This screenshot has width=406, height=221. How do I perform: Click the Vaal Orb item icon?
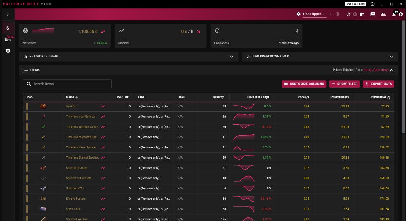pos(43,106)
